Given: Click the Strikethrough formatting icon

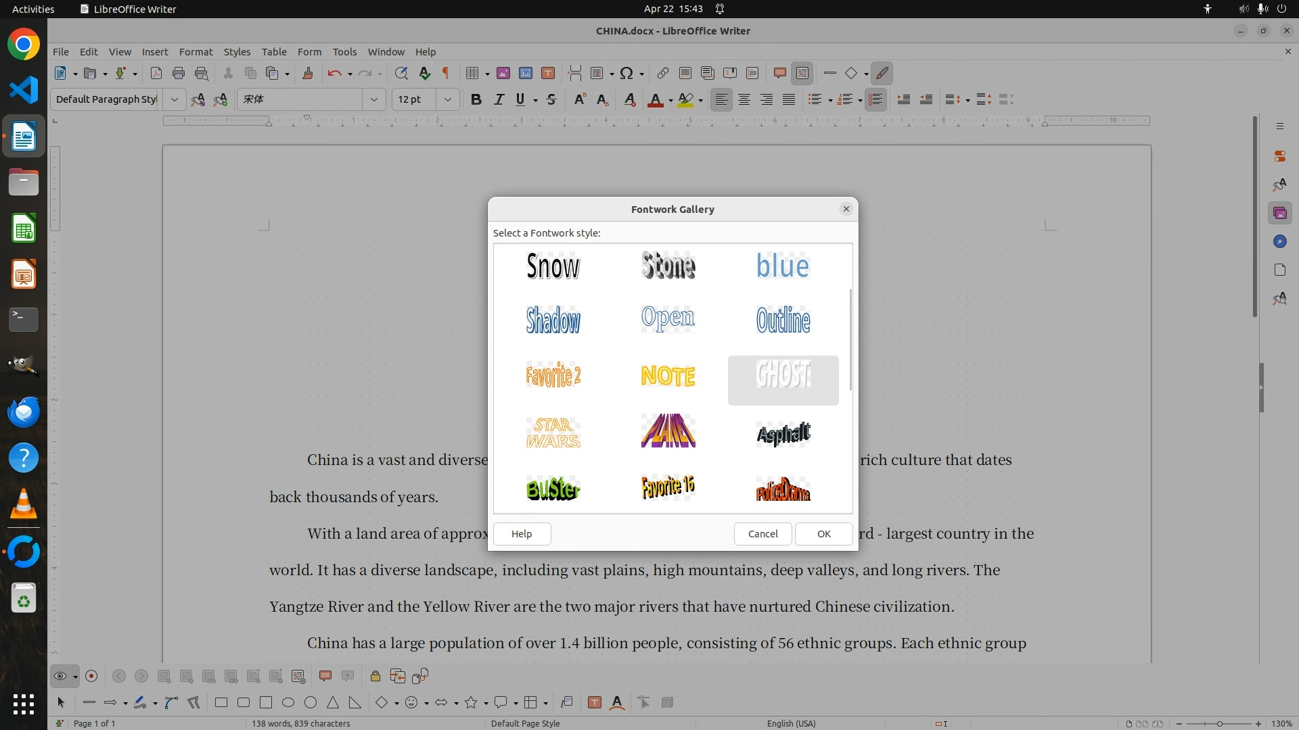Looking at the screenshot, I should coord(551,99).
